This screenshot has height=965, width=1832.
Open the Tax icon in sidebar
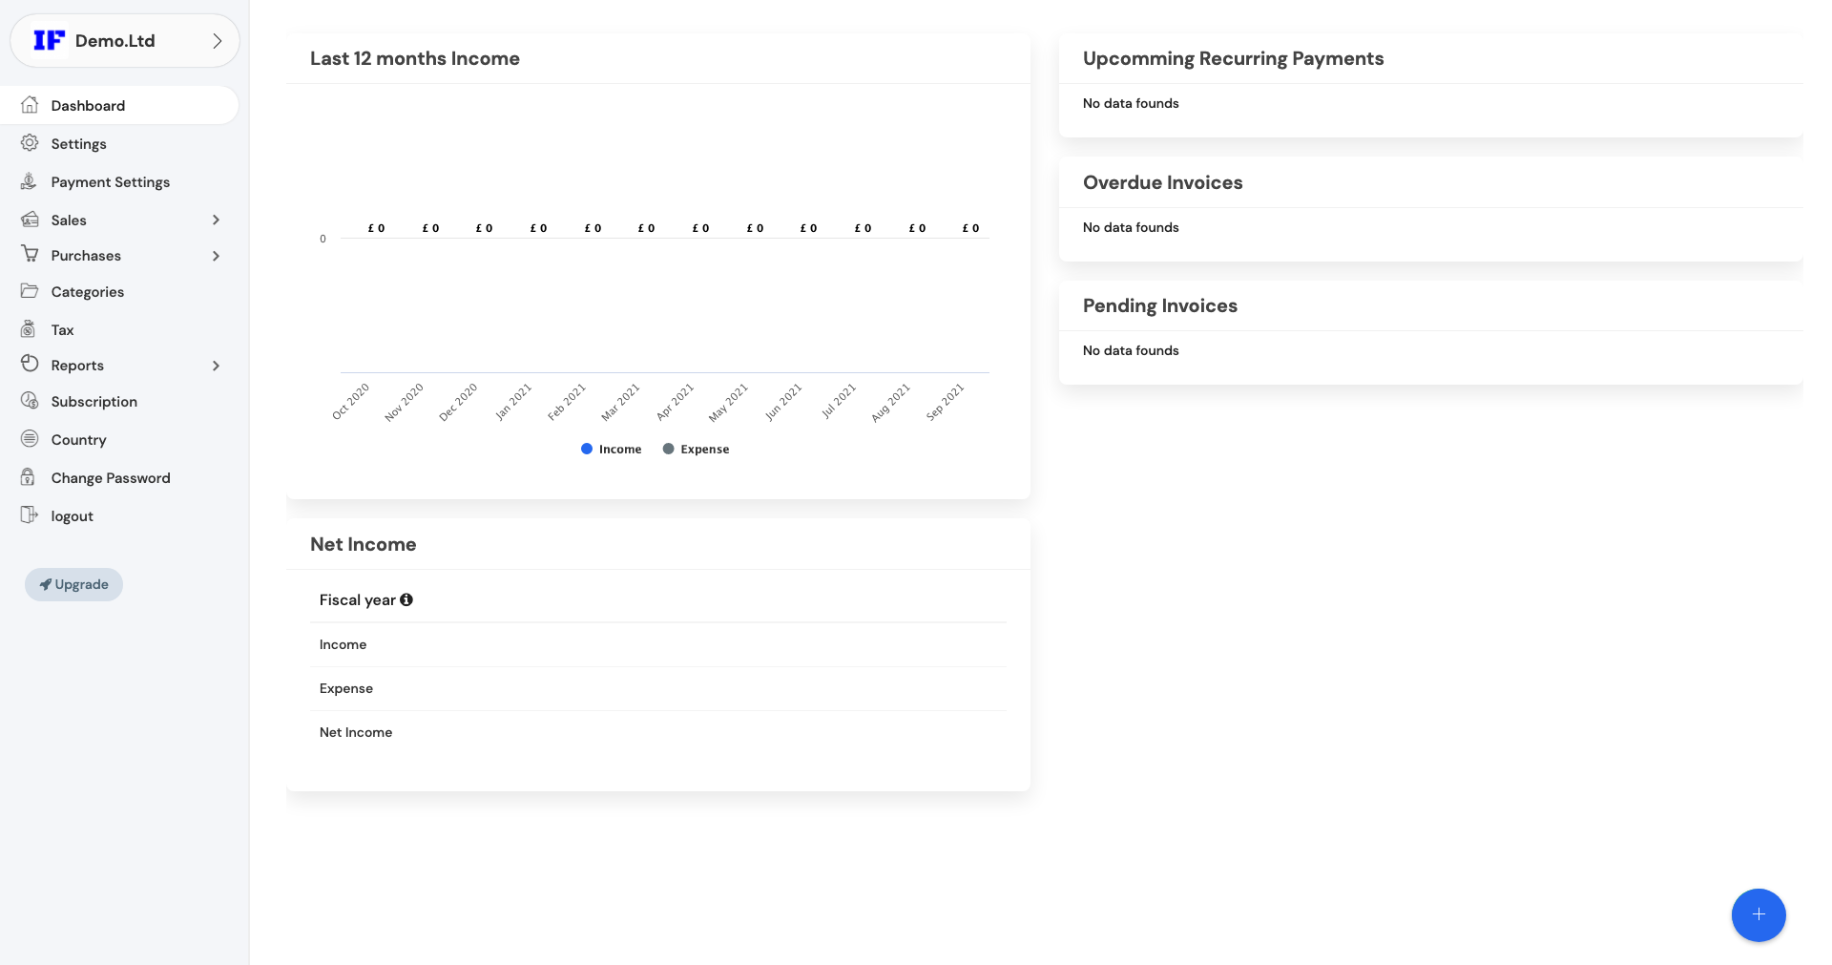coord(31,328)
